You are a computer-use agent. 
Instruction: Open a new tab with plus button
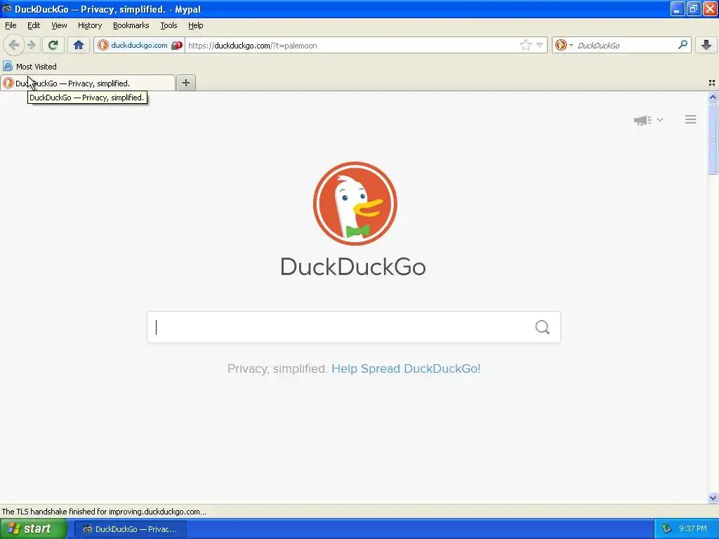[185, 83]
